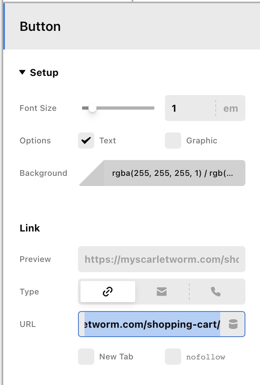
Task: Enable the Graphic option checkbox
Action: [173, 141]
